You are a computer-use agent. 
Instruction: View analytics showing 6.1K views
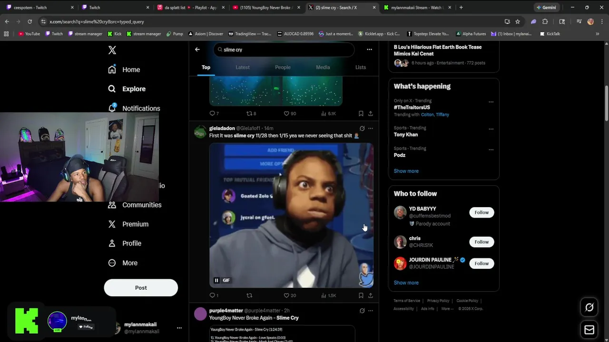(328, 114)
